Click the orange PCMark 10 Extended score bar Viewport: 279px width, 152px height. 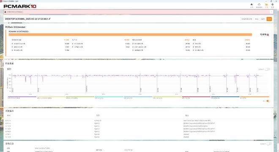coord(130,35)
